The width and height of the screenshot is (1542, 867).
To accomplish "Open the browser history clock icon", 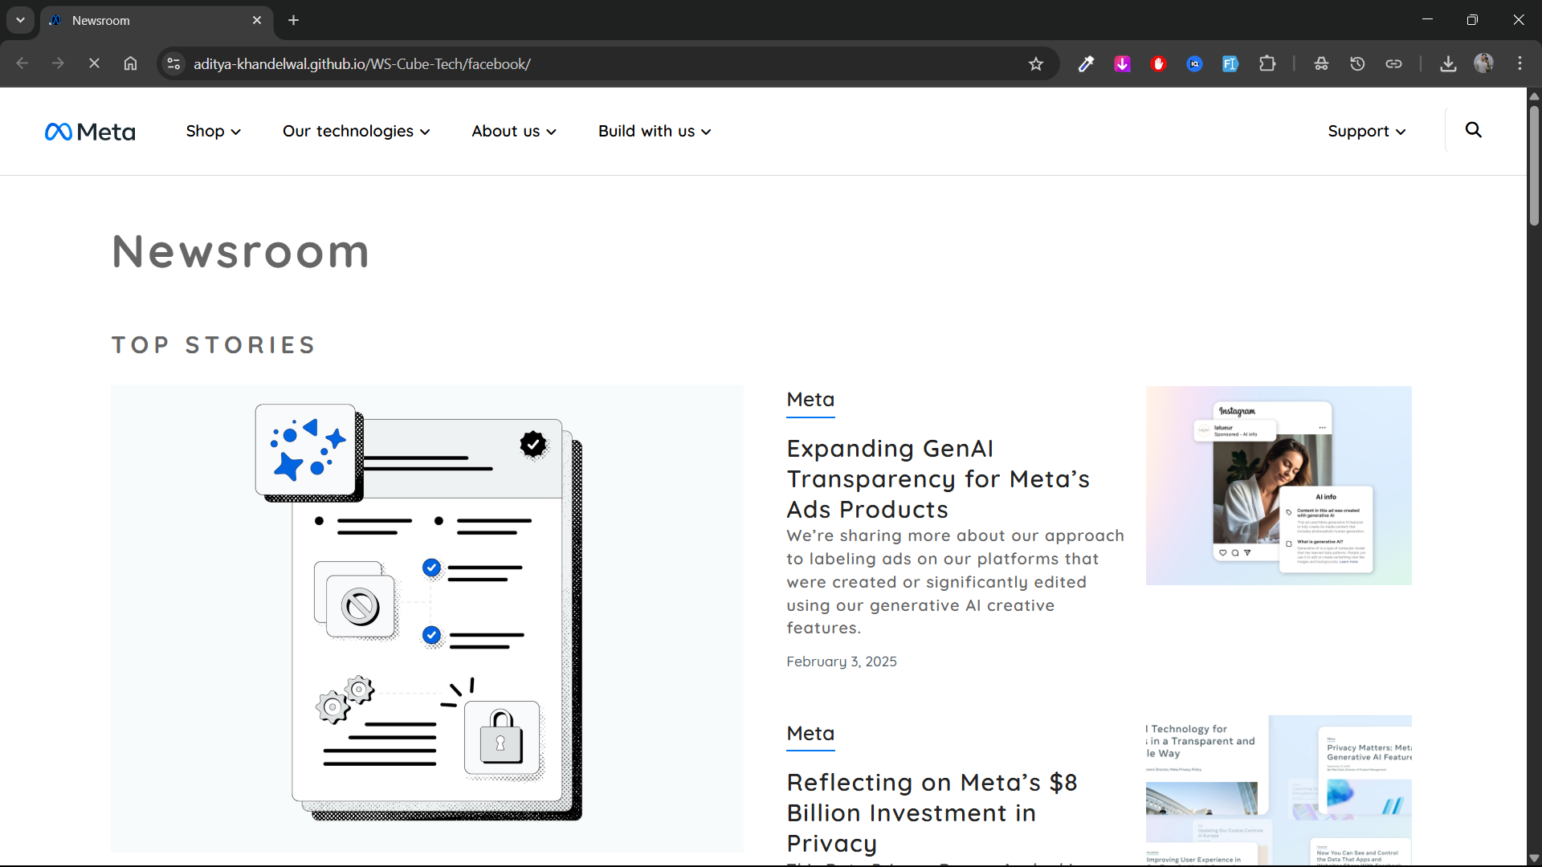I will (1357, 64).
